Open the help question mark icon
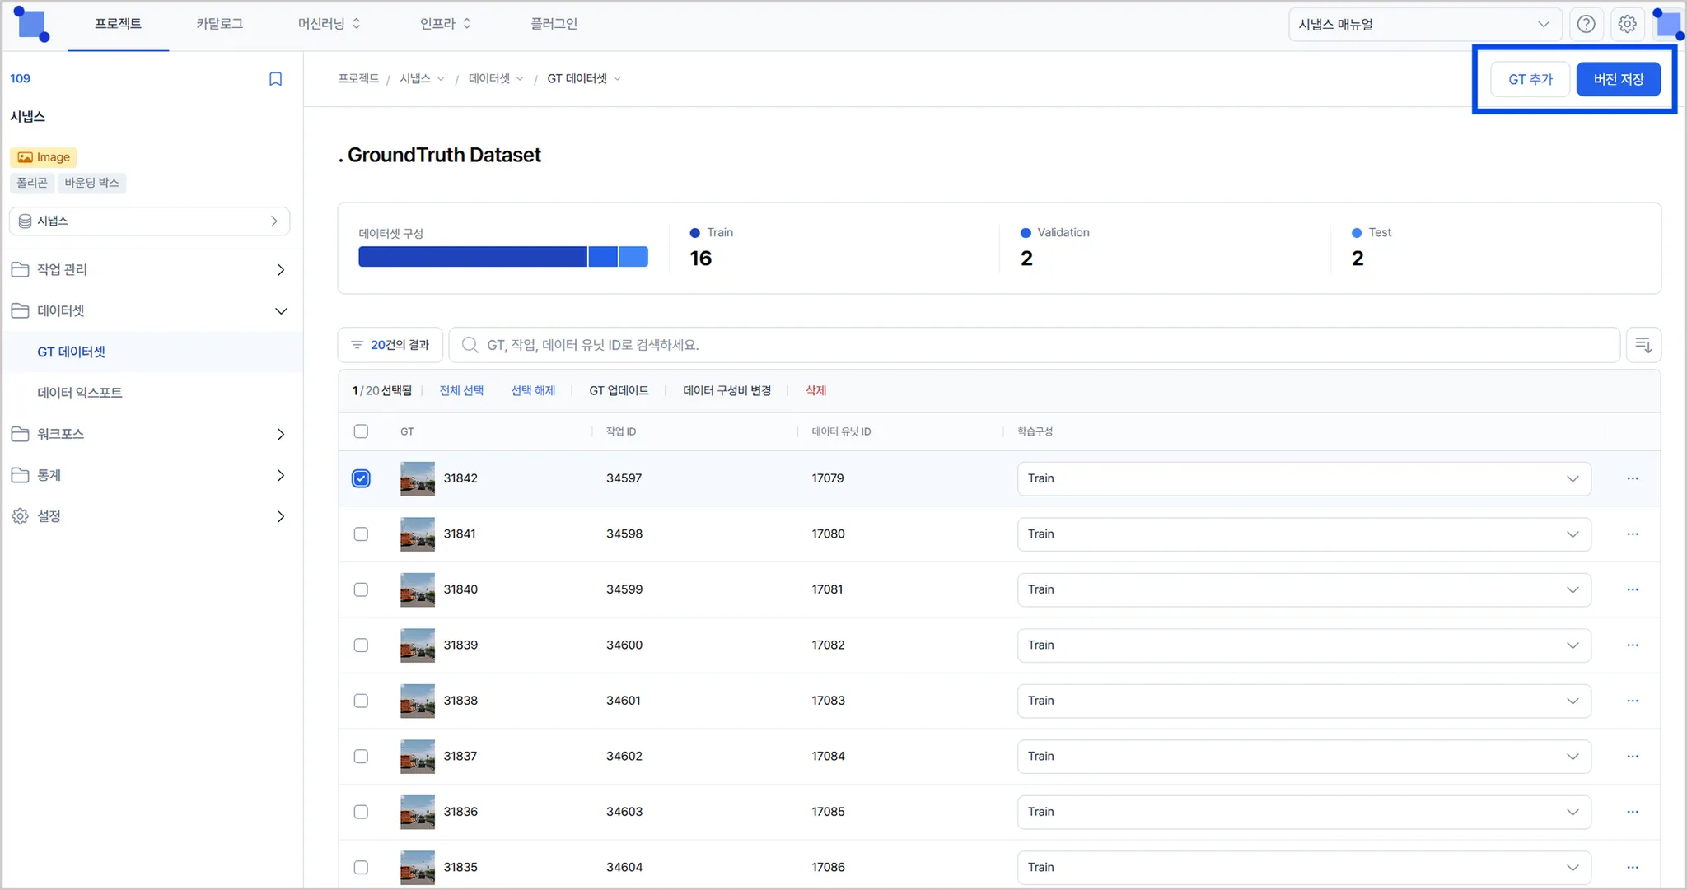 coord(1586,25)
